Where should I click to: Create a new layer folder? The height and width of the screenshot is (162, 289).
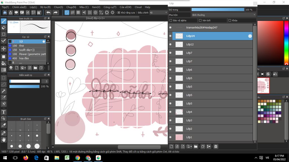point(196,146)
